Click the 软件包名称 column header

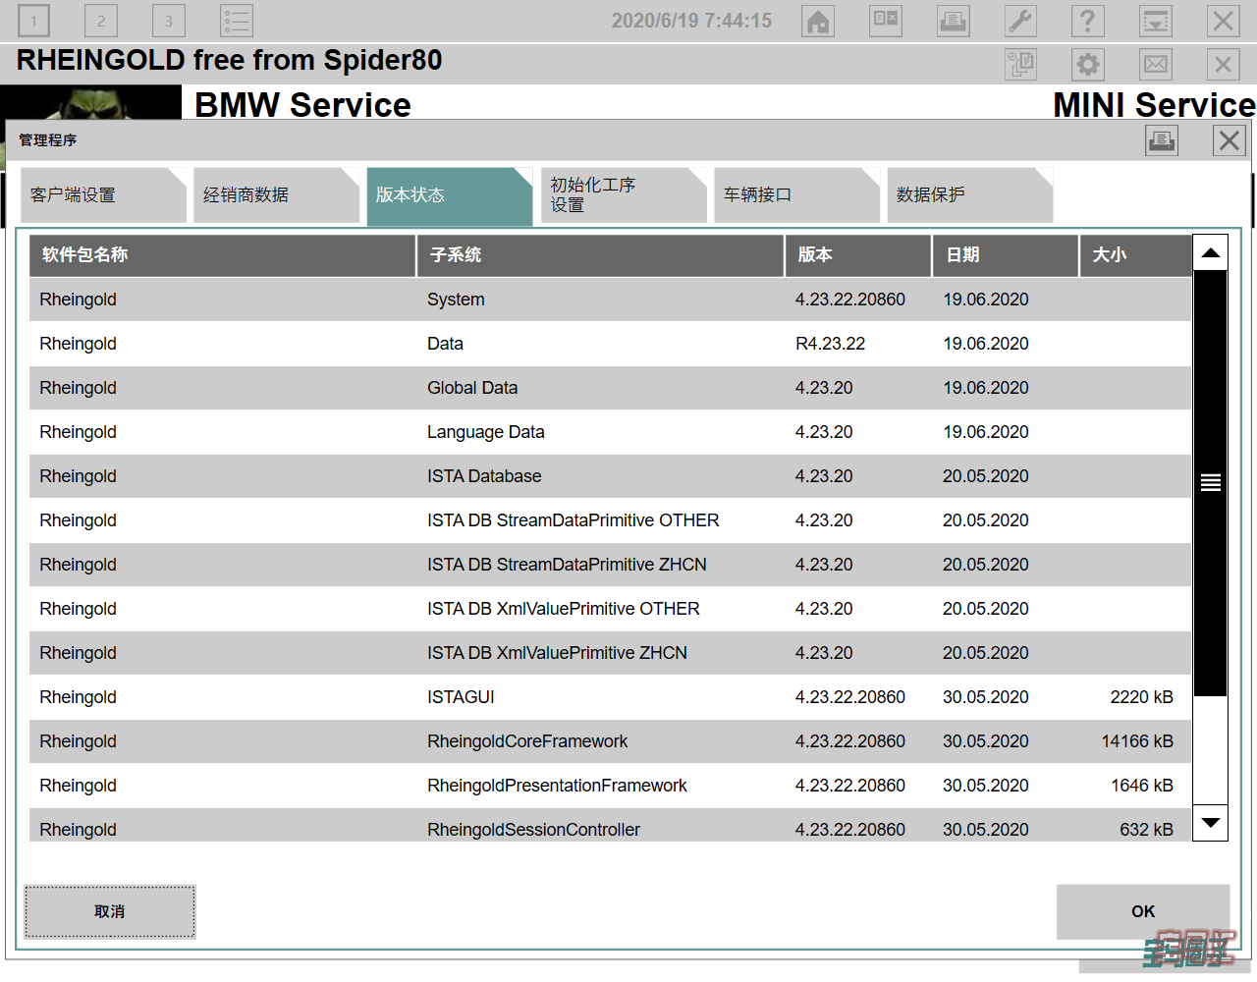pyautogui.click(x=222, y=255)
